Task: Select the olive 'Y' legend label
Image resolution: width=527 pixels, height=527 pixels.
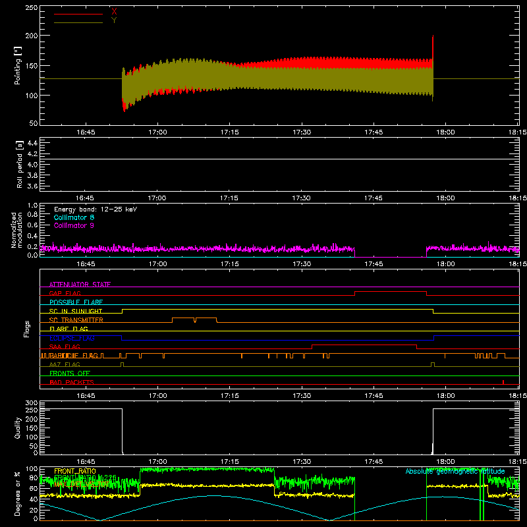Action: pyautogui.click(x=114, y=20)
